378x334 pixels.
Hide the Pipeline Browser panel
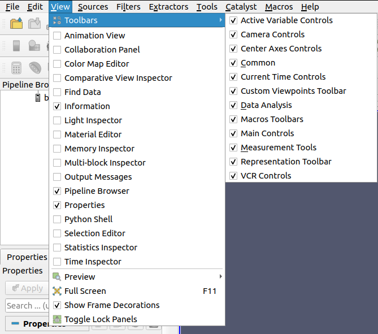pos(57,191)
